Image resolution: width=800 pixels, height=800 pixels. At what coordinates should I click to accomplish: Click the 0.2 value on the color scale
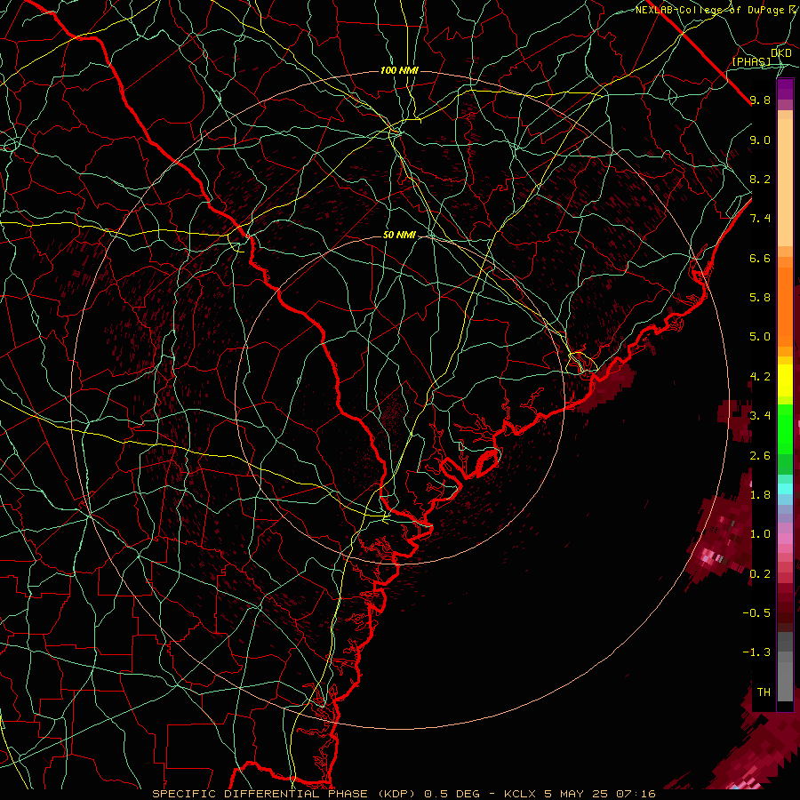point(760,574)
